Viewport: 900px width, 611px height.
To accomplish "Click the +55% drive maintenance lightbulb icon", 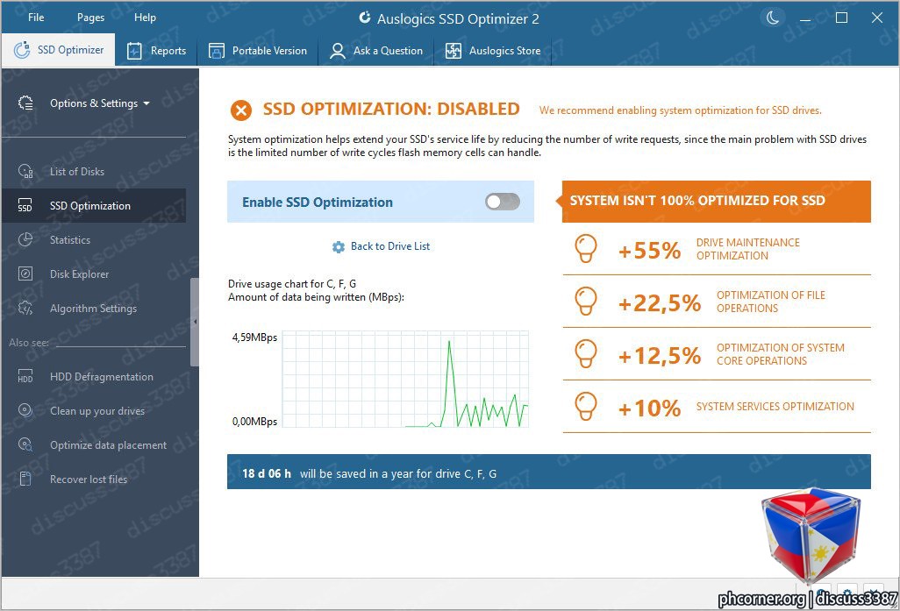I will (x=585, y=248).
